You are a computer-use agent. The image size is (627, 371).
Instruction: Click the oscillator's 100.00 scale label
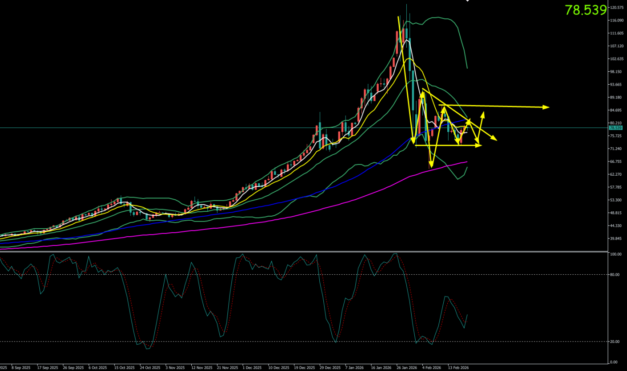pos(615,254)
